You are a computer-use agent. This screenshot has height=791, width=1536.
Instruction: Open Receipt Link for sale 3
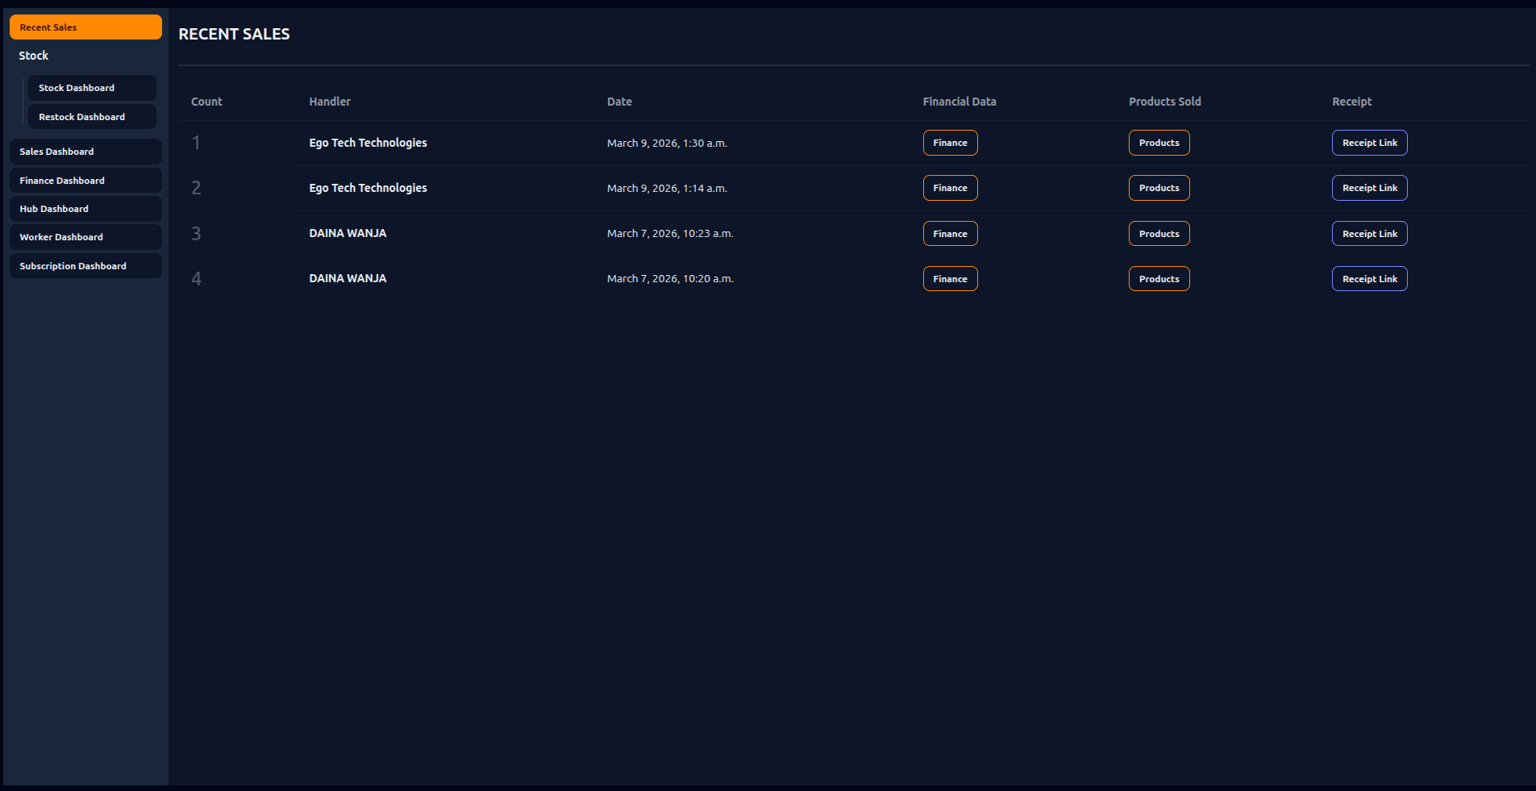[1369, 234]
